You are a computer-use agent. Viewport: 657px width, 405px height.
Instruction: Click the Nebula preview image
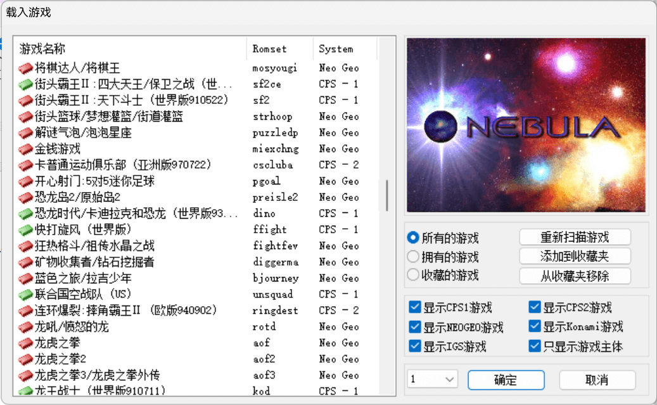[526, 125]
